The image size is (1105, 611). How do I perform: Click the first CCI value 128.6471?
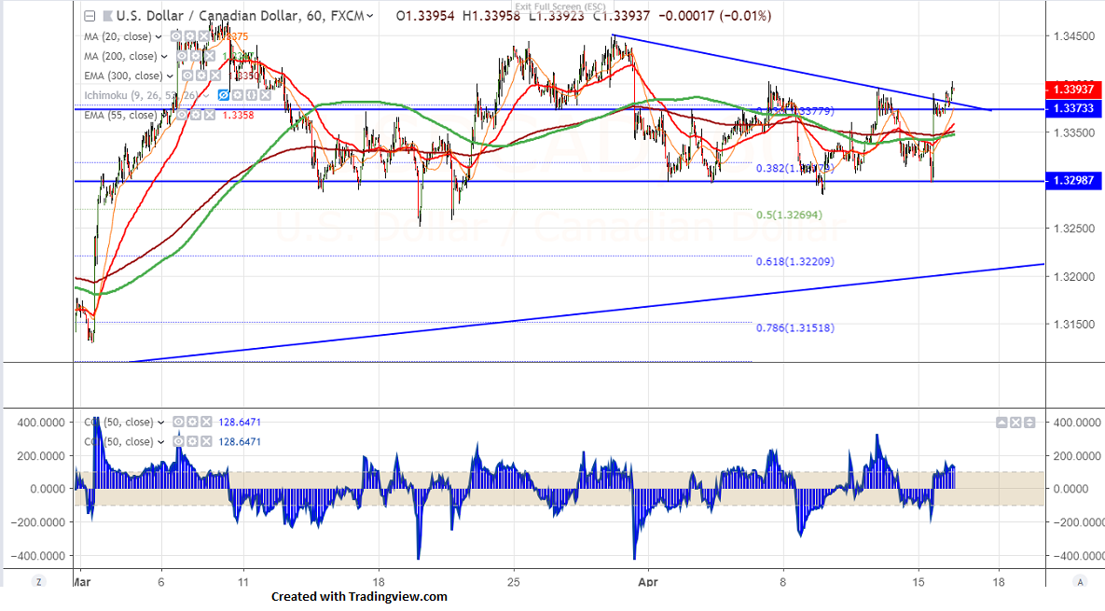tap(240, 423)
